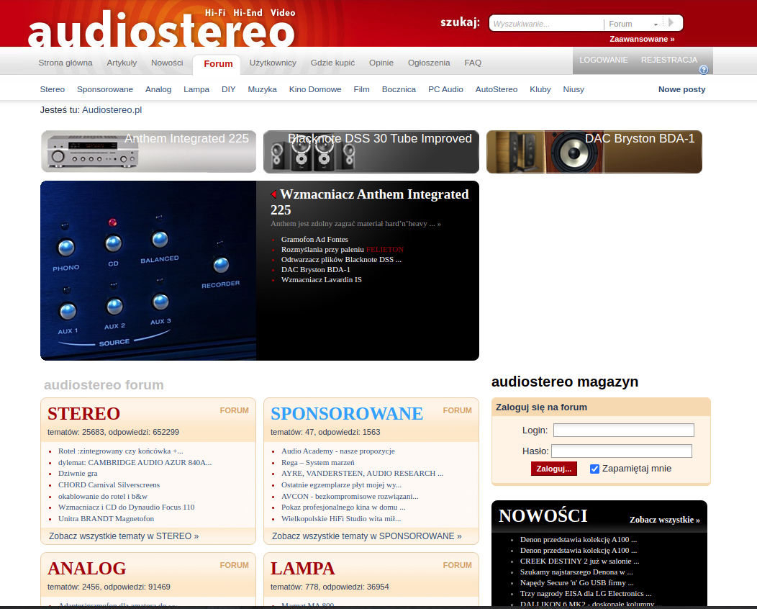Screen dimensions: 757x609
Task: Switch to the Artykuły tab
Action: pos(122,63)
